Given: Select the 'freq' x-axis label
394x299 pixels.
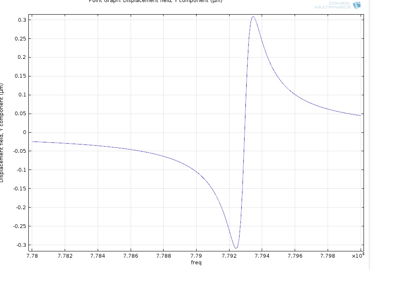Looking at the screenshot, I should tap(196, 263).
